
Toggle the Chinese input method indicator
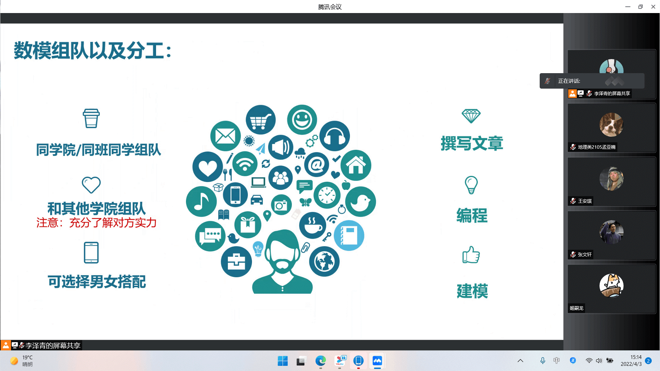point(557,360)
